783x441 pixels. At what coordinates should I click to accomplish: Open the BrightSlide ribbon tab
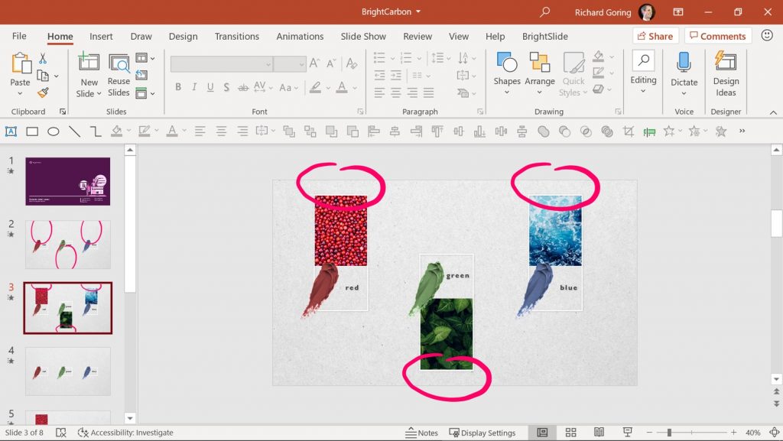coord(545,36)
